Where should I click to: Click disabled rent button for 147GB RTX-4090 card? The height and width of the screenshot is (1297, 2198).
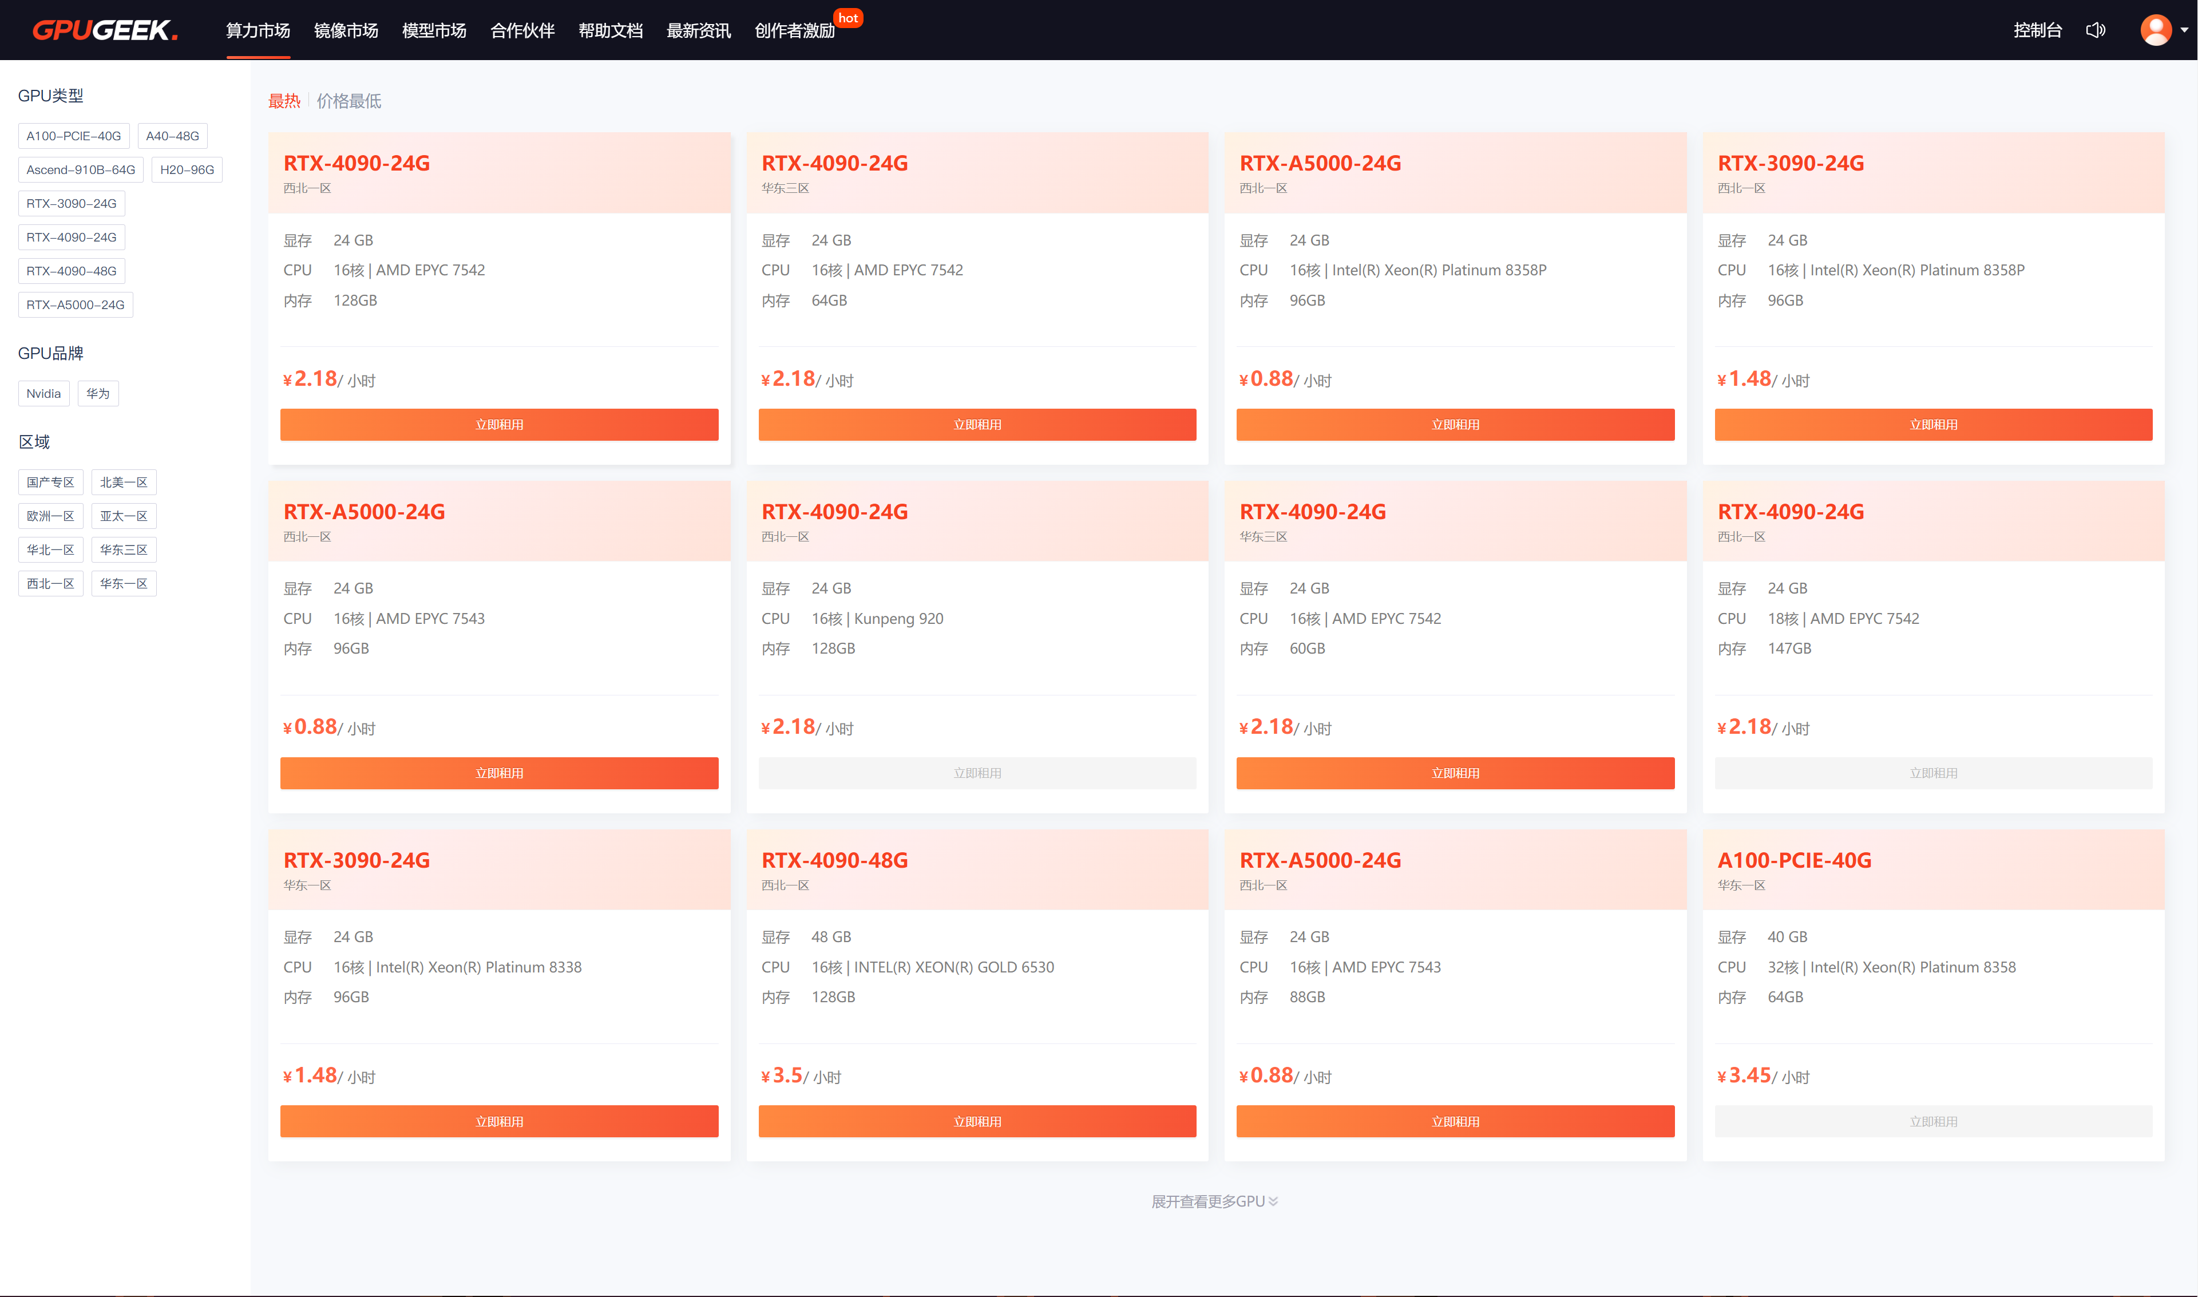[x=1933, y=773]
